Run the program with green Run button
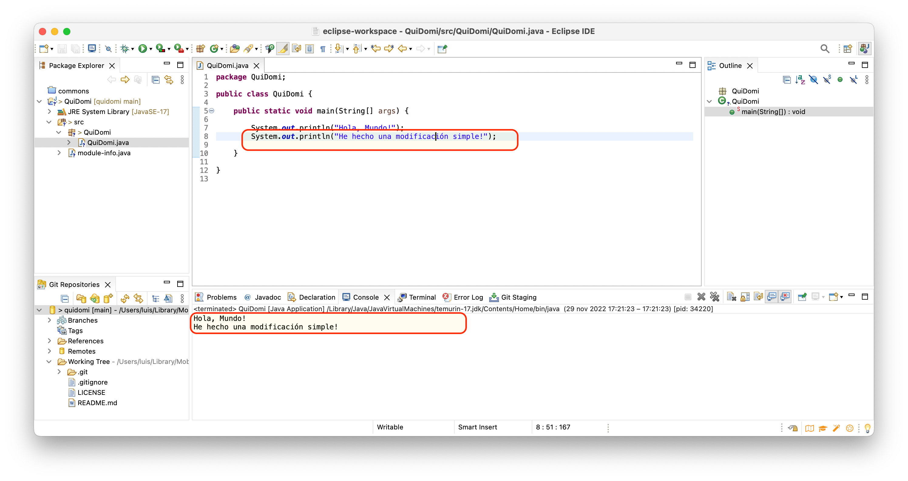The image size is (908, 481). 142,49
